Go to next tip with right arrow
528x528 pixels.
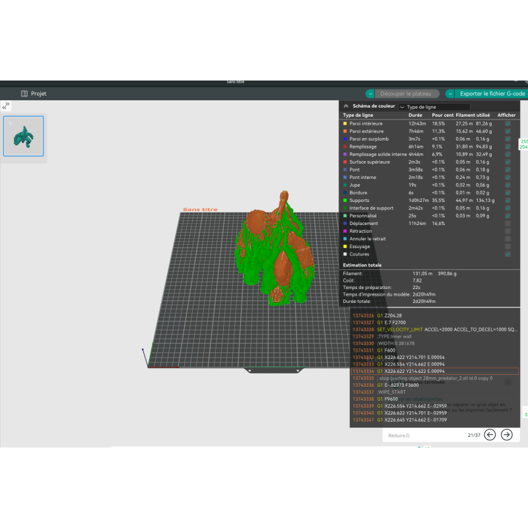(506, 434)
